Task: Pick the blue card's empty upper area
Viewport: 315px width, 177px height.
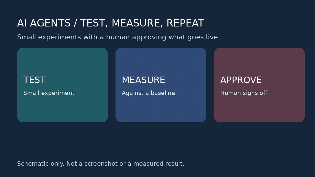Action: (161, 62)
